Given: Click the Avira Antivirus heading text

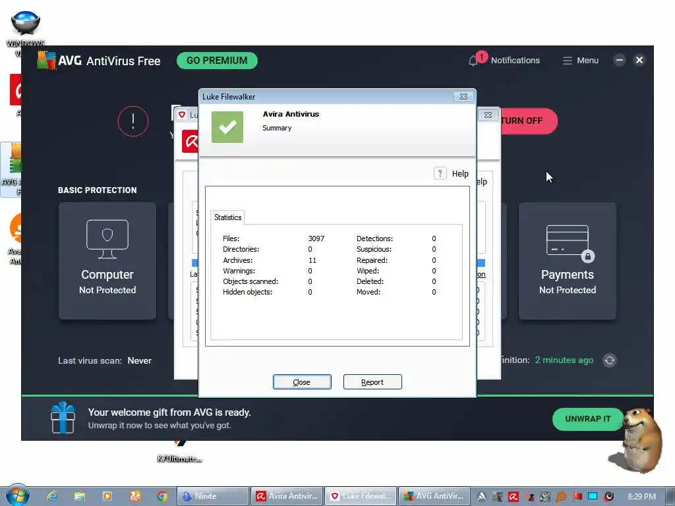Looking at the screenshot, I should [291, 114].
